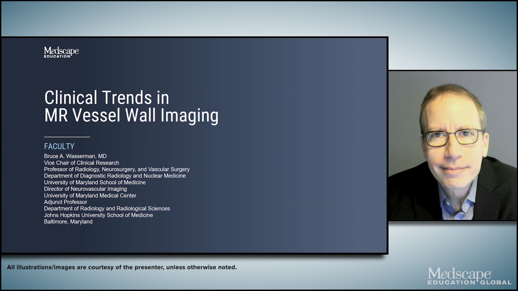Click 'Vice Chair of Clinical Research' line

81,163
